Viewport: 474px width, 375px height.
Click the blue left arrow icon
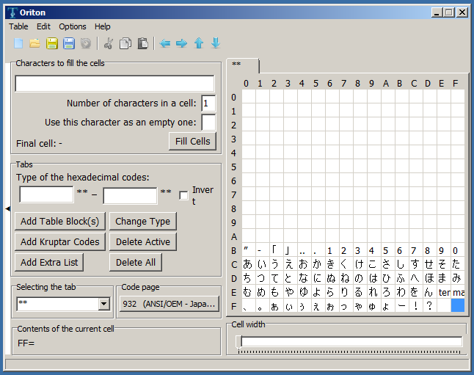[165, 43]
